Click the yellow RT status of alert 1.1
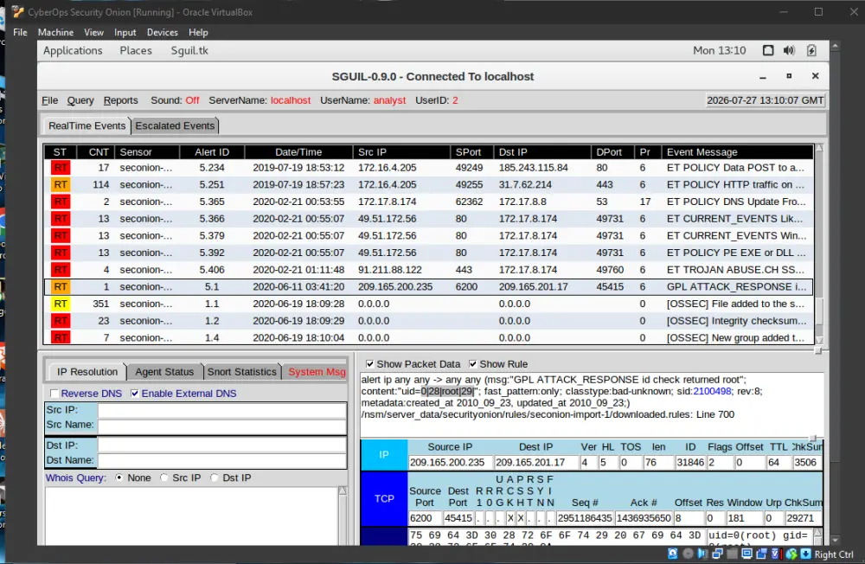The height and width of the screenshot is (564, 865). tap(61, 304)
